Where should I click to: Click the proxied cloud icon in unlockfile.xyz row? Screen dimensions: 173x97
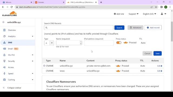point(118,66)
